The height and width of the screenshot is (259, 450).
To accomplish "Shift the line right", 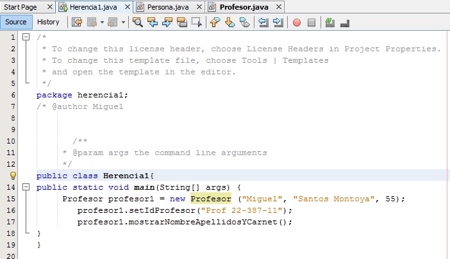I will 278,22.
